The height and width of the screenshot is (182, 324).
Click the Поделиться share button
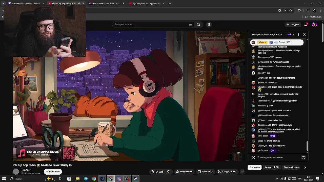click(184, 172)
